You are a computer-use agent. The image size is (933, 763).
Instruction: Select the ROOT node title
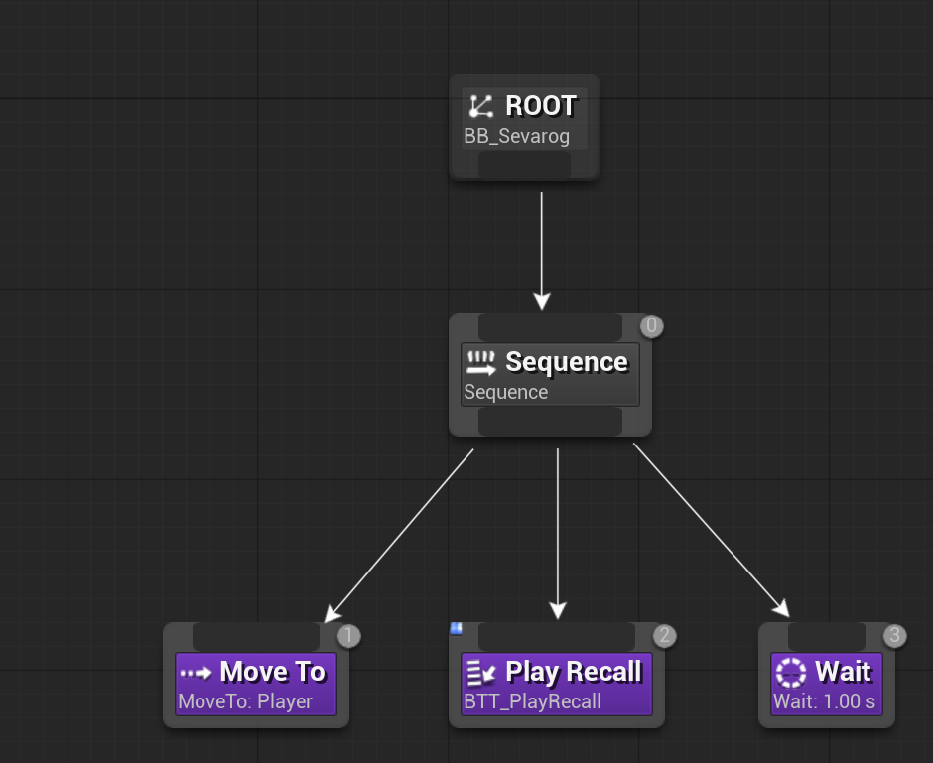click(541, 106)
